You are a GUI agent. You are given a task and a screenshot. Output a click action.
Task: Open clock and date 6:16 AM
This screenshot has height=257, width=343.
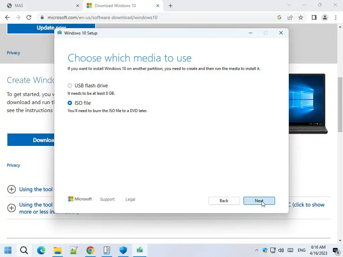tap(318, 250)
